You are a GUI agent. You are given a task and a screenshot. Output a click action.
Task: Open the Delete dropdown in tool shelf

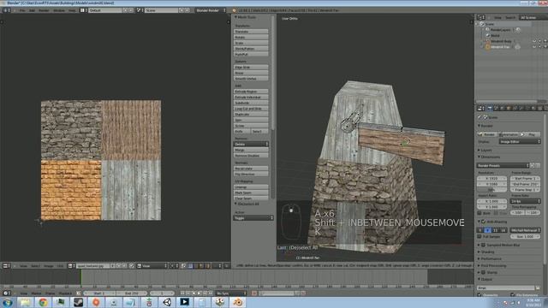point(251,144)
